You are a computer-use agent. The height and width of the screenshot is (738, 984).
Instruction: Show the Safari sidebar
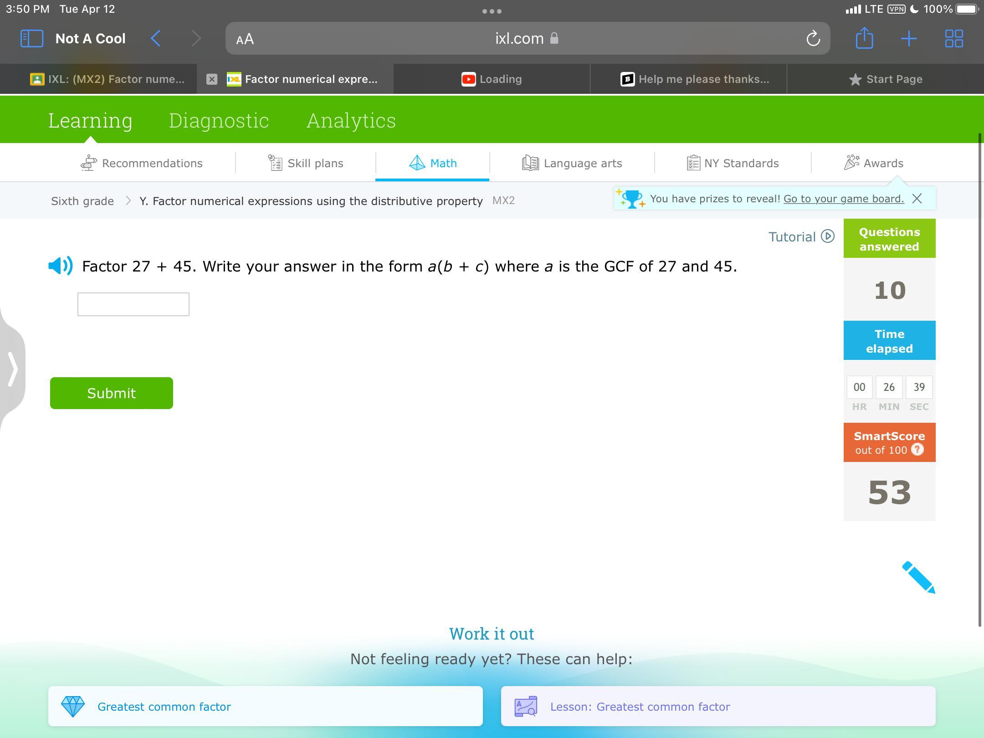32,39
